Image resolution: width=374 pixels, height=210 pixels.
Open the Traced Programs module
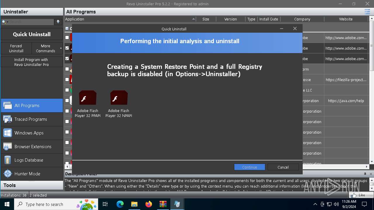click(x=32, y=119)
